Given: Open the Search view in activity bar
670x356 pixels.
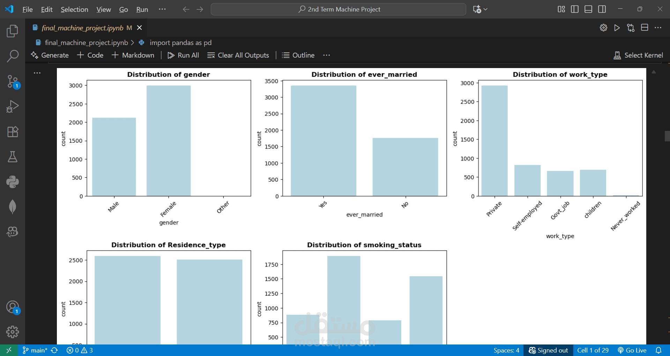Looking at the screenshot, I should click(x=13, y=56).
